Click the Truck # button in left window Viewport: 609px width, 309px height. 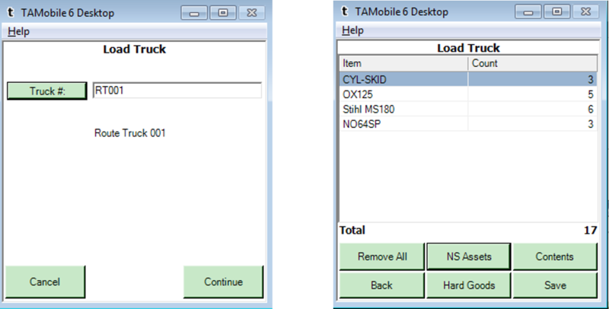[47, 91]
